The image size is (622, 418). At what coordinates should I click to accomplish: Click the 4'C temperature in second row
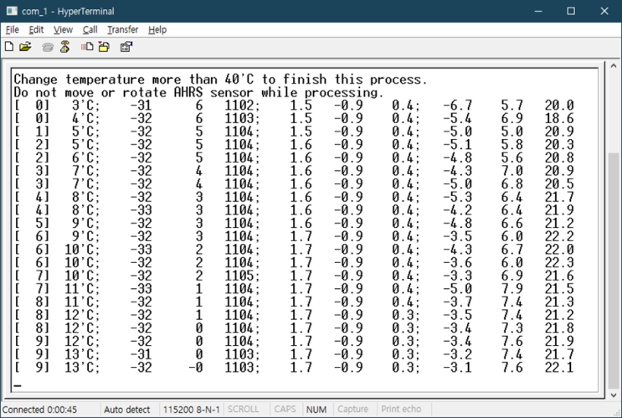(x=85, y=118)
